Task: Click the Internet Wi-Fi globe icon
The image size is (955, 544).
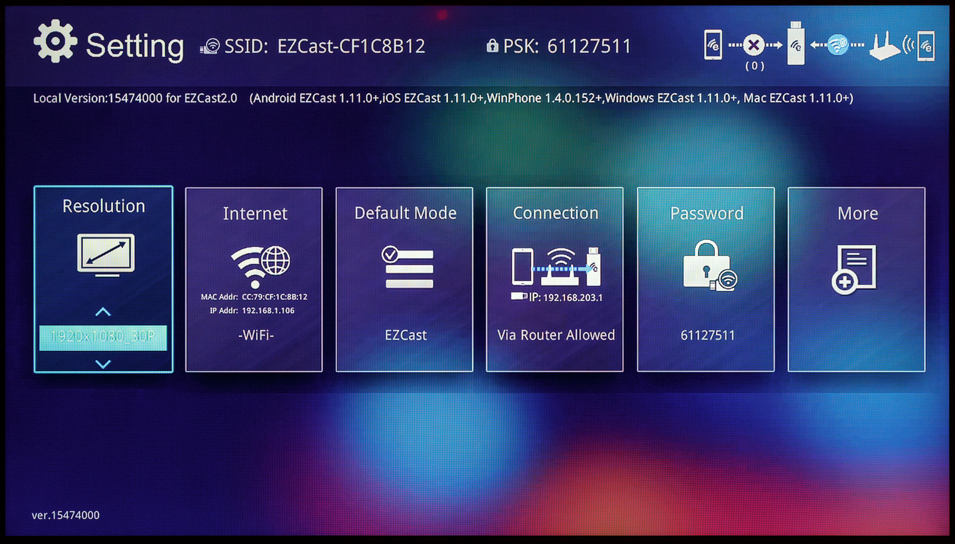Action: 260,267
